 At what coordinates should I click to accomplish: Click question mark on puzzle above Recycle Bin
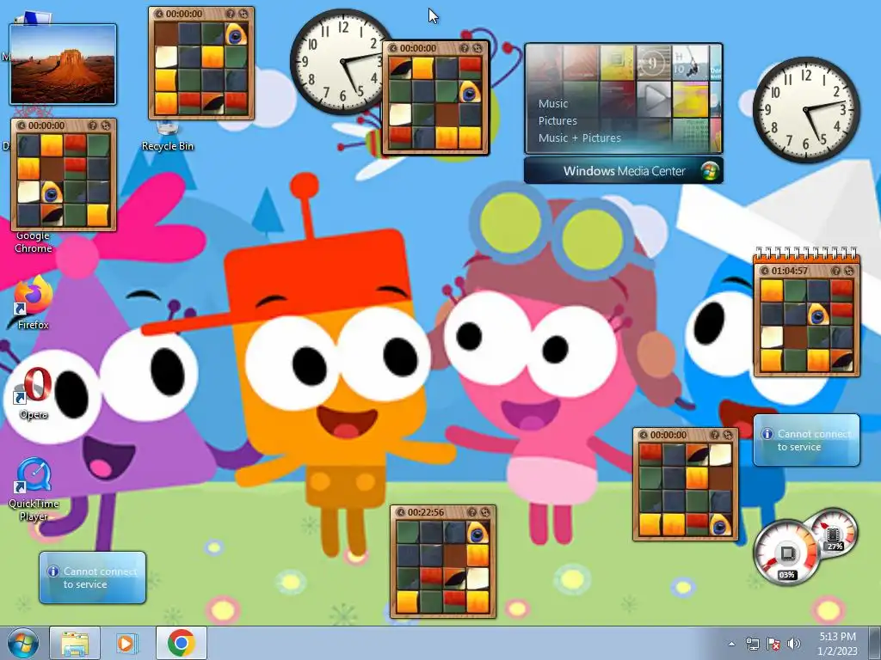(x=231, y=14)
